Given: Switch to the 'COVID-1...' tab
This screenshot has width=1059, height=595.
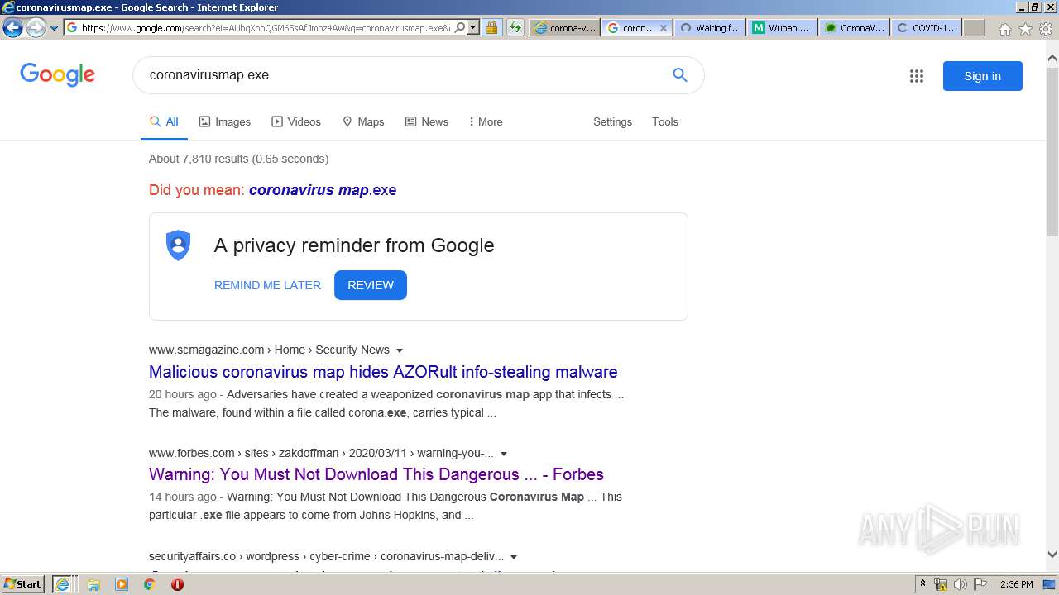Looking at the screenshot, I should click(x=927, y=27).
